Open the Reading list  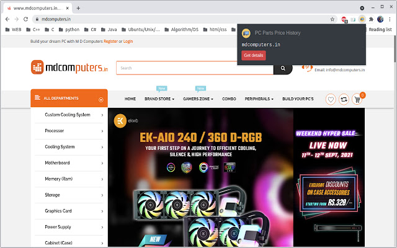coord(380,30)
